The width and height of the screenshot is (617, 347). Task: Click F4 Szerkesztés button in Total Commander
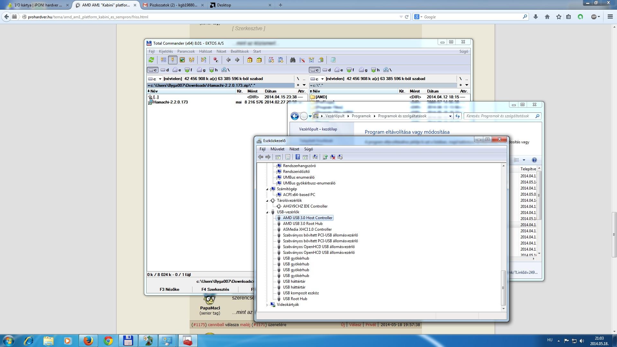click(215, 289)
